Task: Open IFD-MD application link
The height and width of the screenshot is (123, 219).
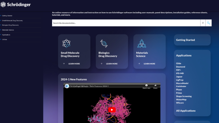Action: tap(180, 73)
